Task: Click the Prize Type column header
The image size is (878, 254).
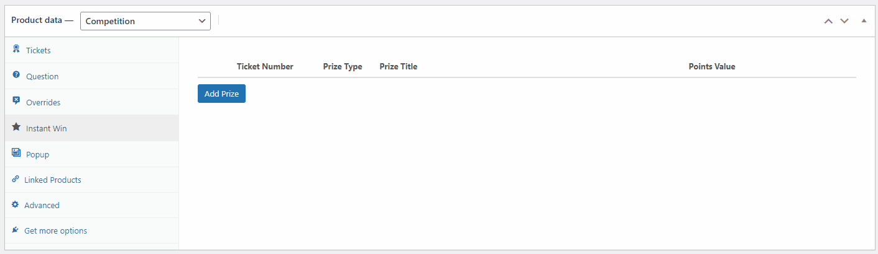Action: point(343,66)
